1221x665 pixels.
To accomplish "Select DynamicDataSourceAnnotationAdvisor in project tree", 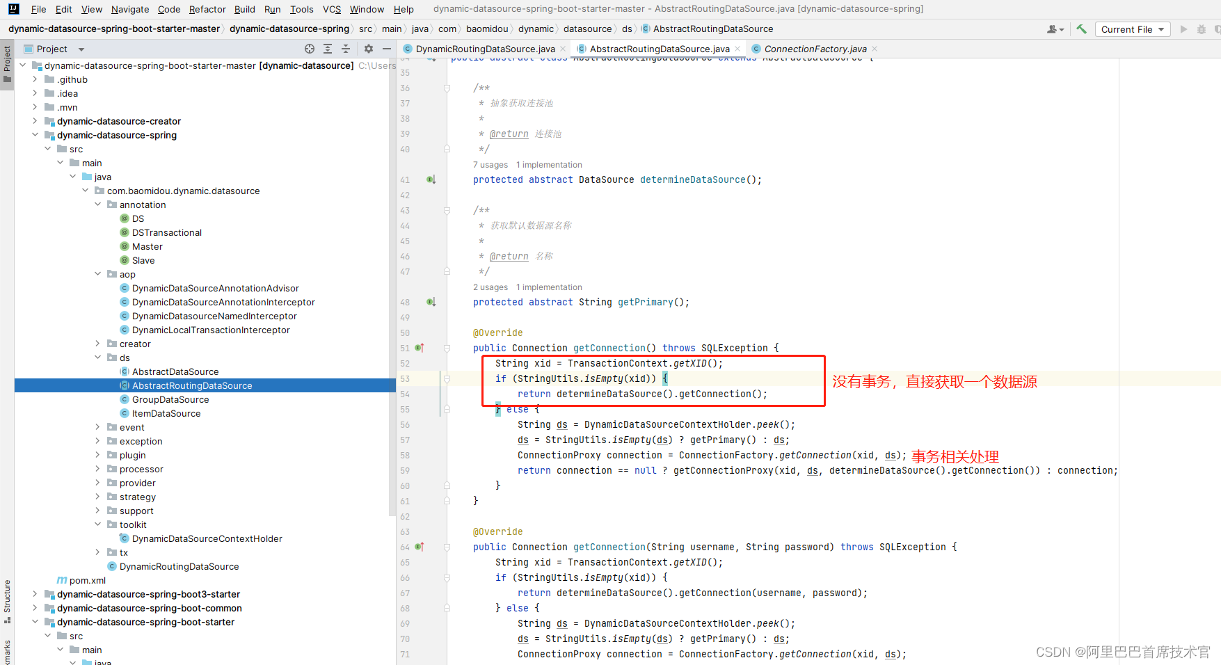I will (215, 288).
